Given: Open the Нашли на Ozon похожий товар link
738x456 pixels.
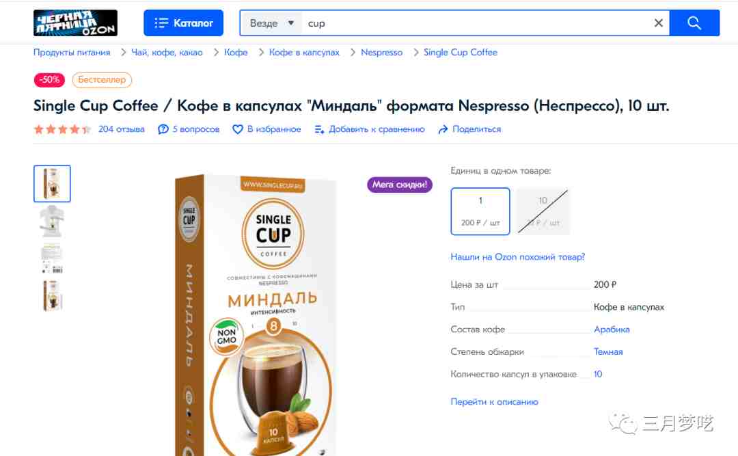Looking at the screenshot, I should pyautogui.click(x=518, y=257).
